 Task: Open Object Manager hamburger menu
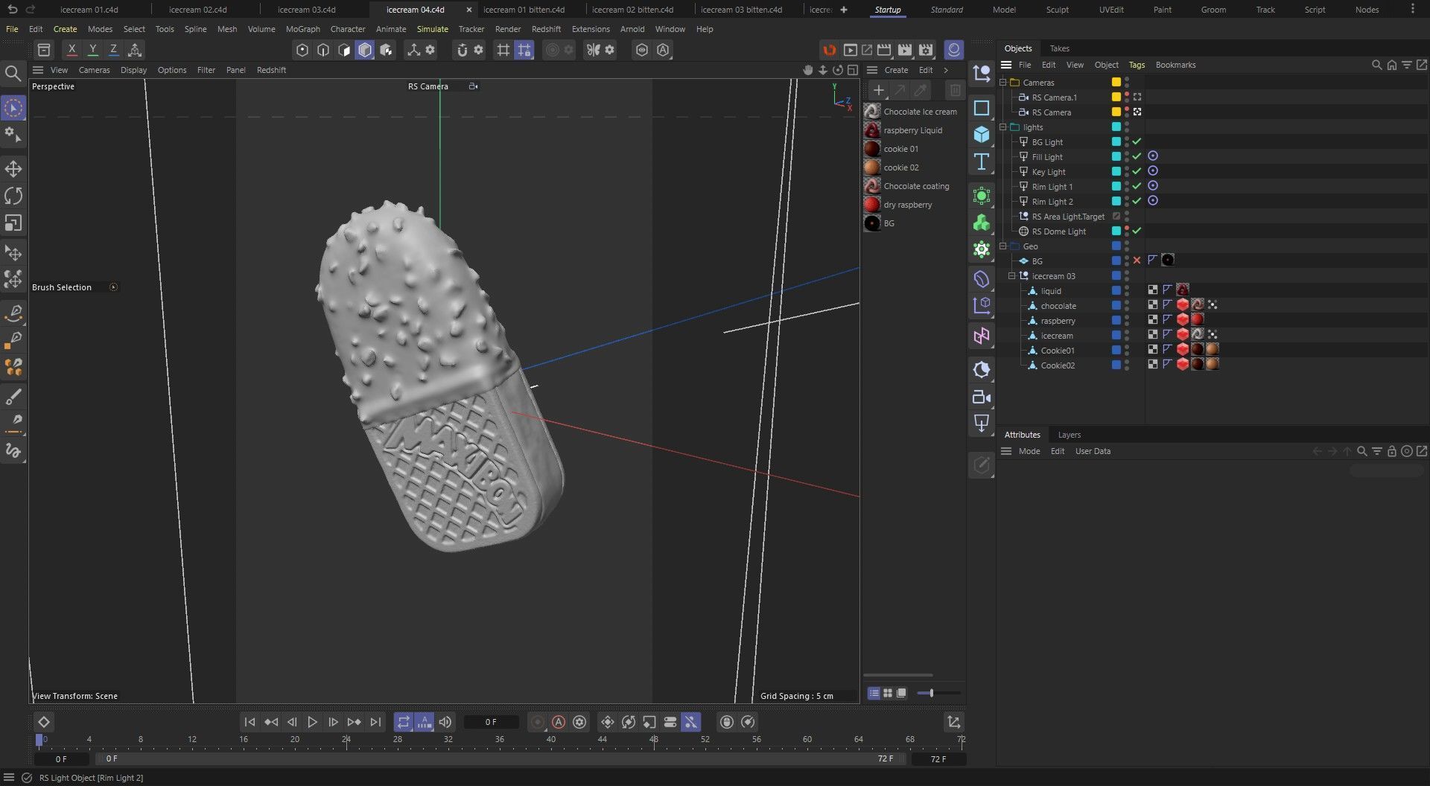1006,65
